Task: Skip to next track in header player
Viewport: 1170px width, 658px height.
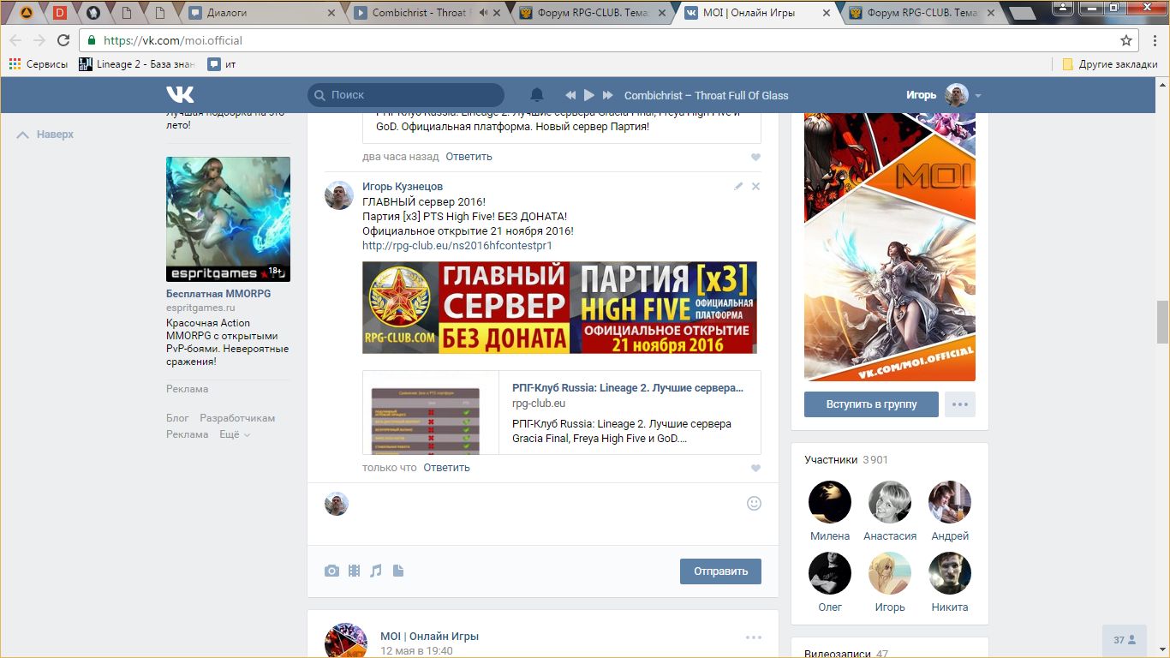Action: tap(608, 95)
